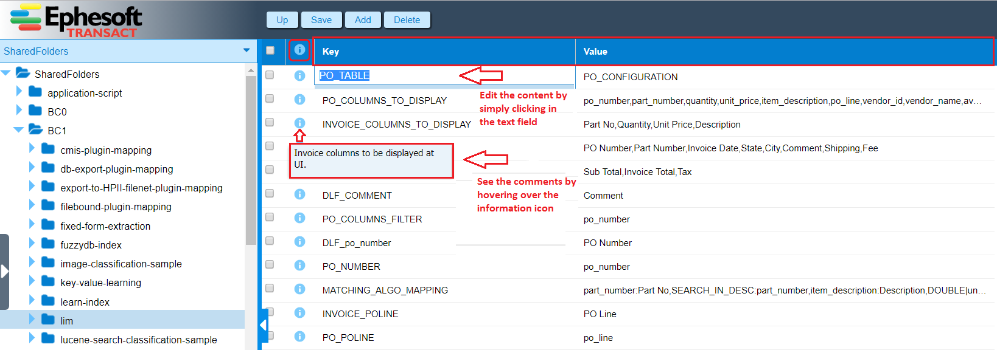Click info icon for INVOICE_POLINE row
This screenshot has width=997, height=350.
(x=299, y=312)
